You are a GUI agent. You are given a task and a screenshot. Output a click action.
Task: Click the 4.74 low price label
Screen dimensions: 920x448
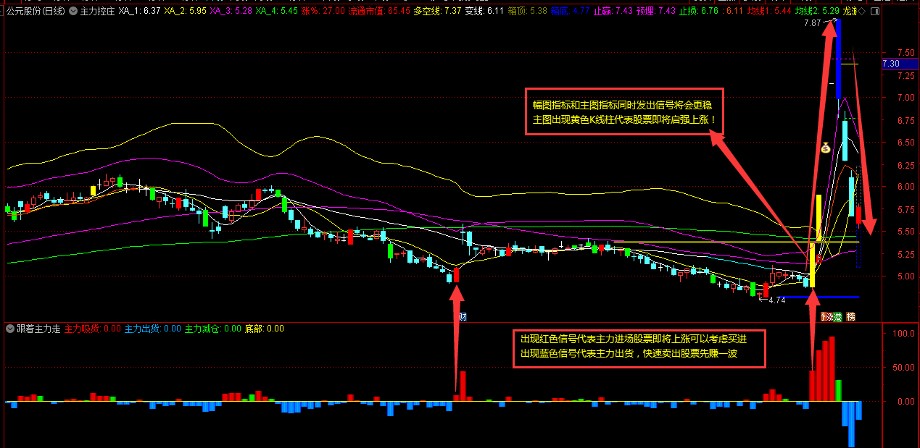click(777, 300)
